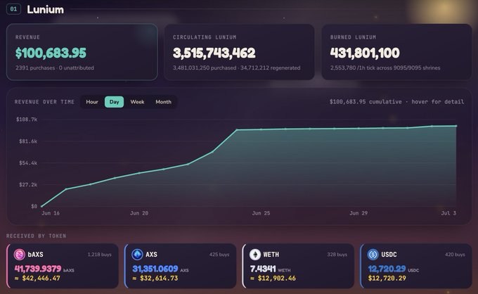This screenshot has height=294, width=478.
Task: Click the $81.6k axis label
Action: (28, 141)
